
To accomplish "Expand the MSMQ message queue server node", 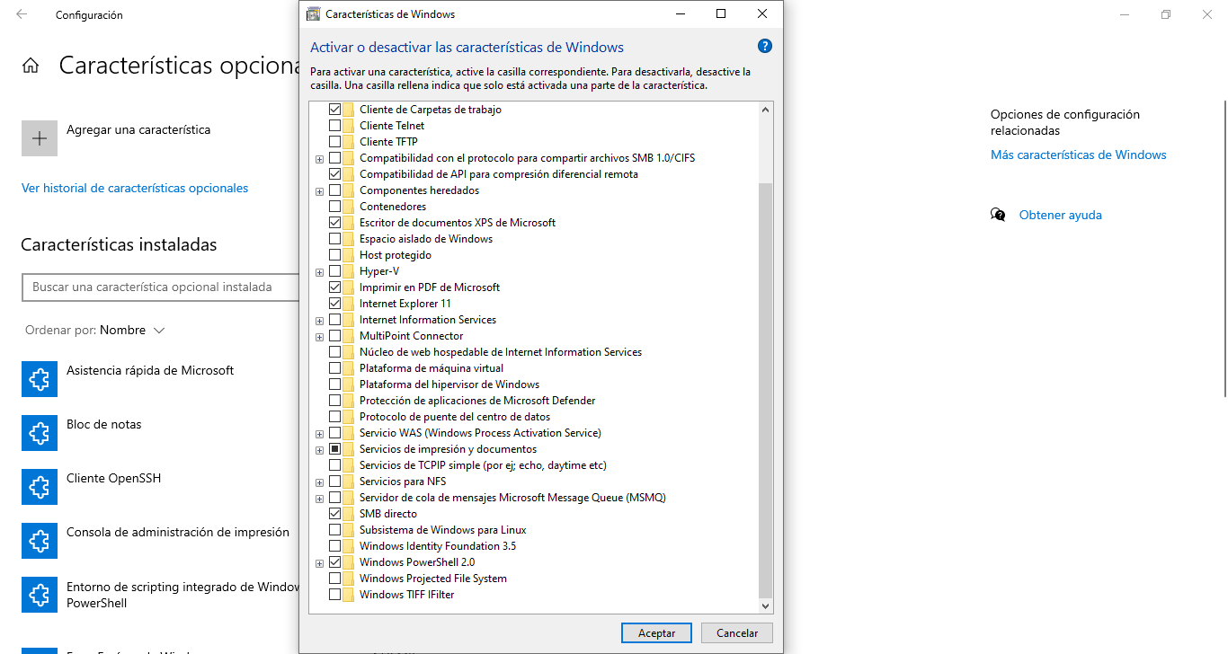I will click(x=319, y=499).
